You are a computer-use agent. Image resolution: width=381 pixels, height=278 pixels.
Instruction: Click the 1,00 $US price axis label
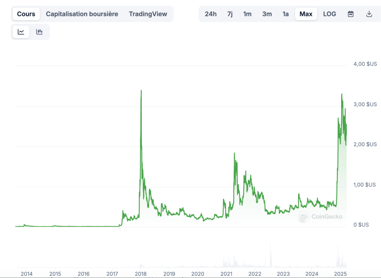[x=365, y=184]
